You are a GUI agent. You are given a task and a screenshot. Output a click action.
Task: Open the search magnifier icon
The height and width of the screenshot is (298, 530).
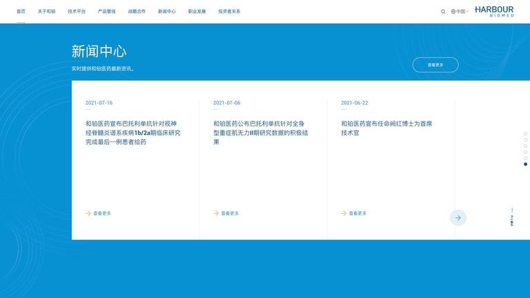[443, 12]
